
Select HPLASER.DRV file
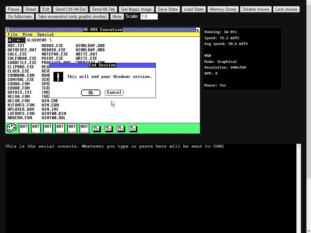tap(21, 109)
